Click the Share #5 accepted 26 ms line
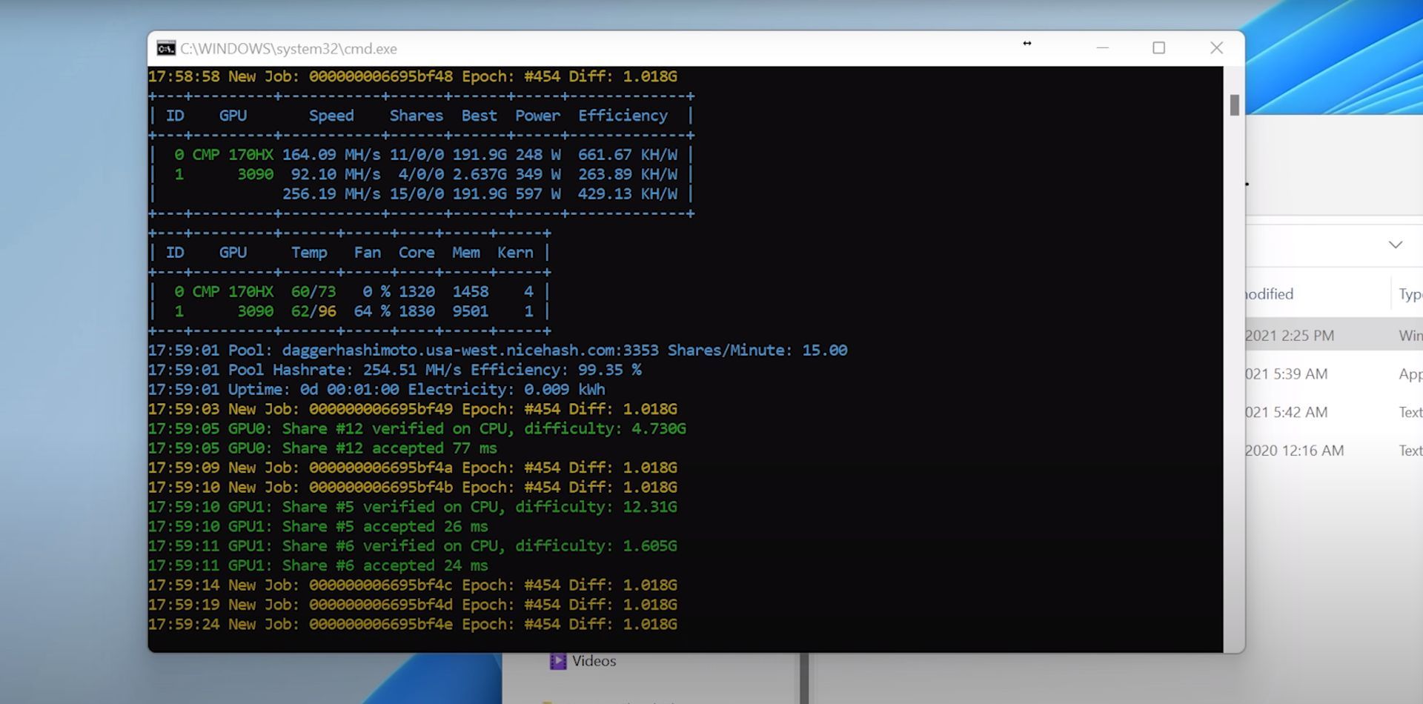The width and height of the screenshot is (1423, 704). coord(318,527)
